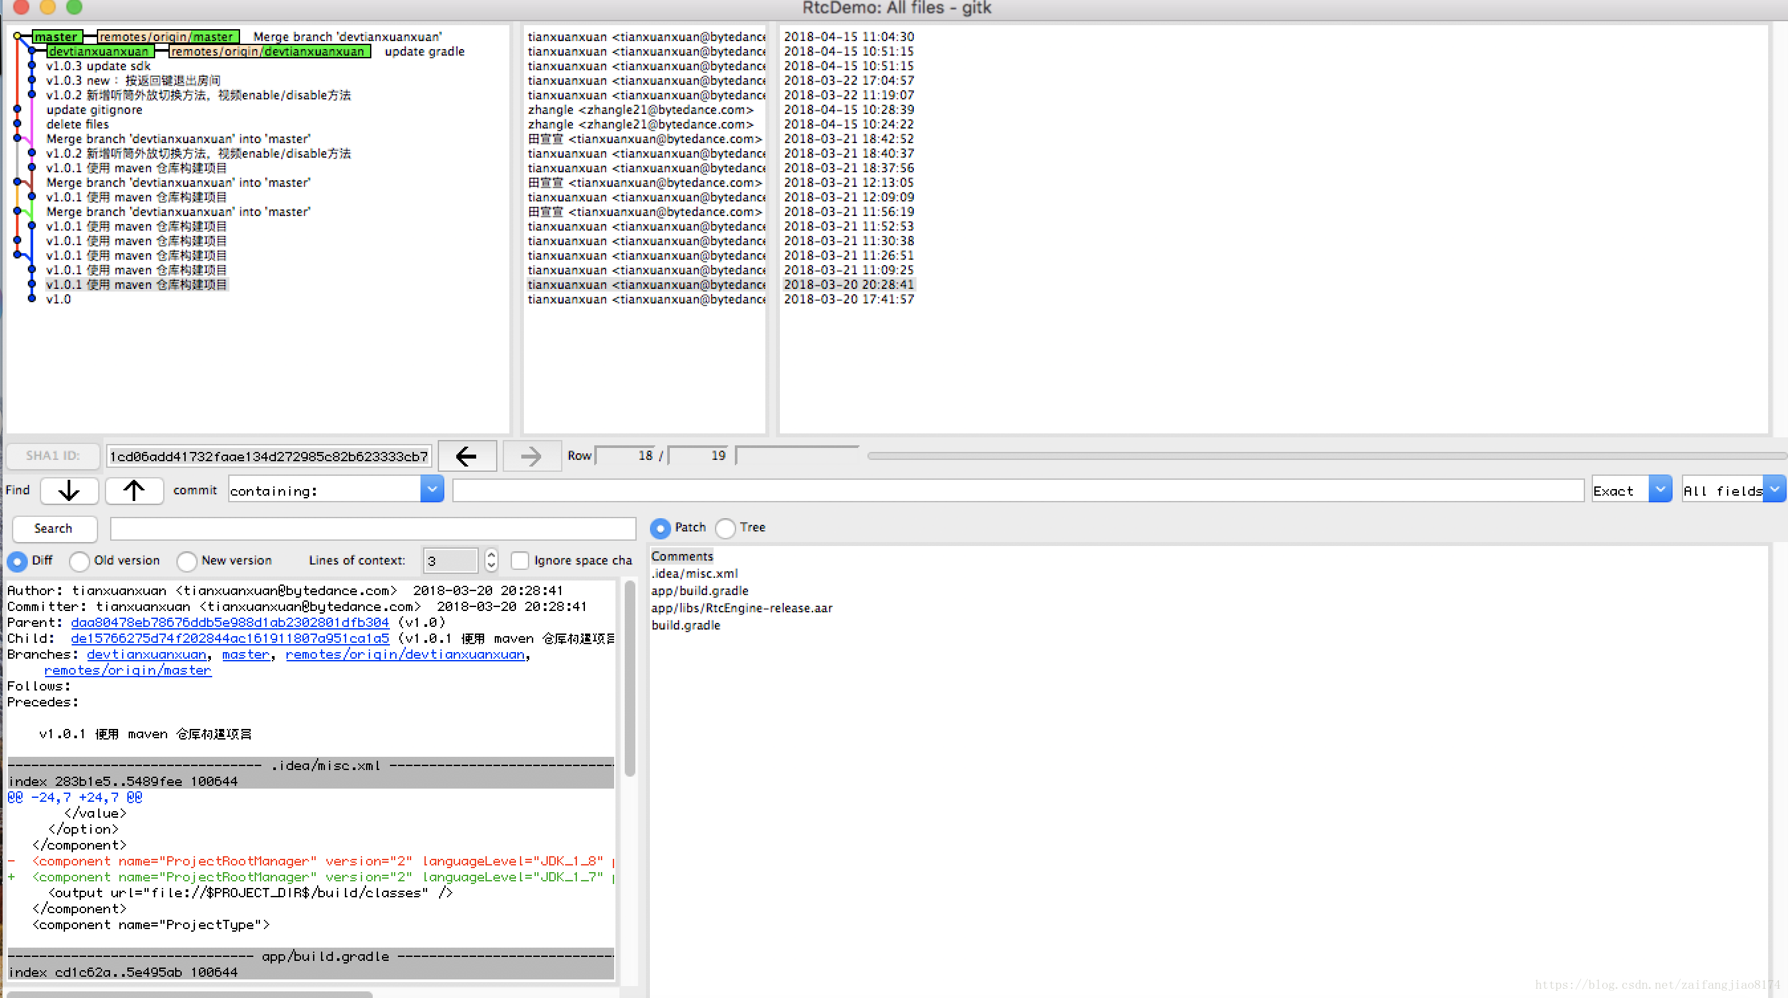The image size is (1788, 998).
Task: Click the commit graph node for v1.0
Action: [x=31, y=298]
